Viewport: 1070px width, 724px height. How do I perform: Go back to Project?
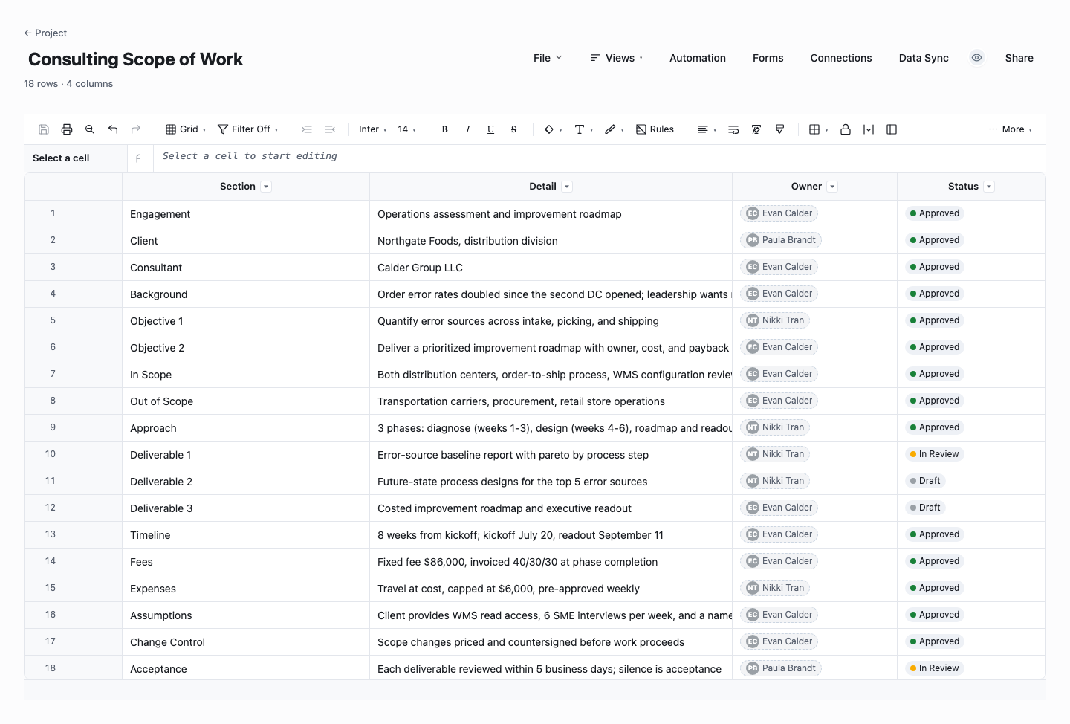point(45,33)
